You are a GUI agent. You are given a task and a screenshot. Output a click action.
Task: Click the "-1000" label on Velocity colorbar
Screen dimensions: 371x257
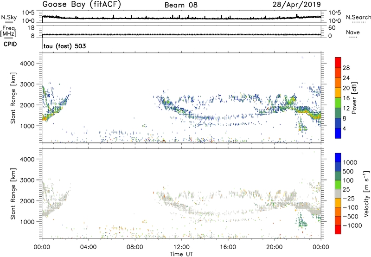352,225
